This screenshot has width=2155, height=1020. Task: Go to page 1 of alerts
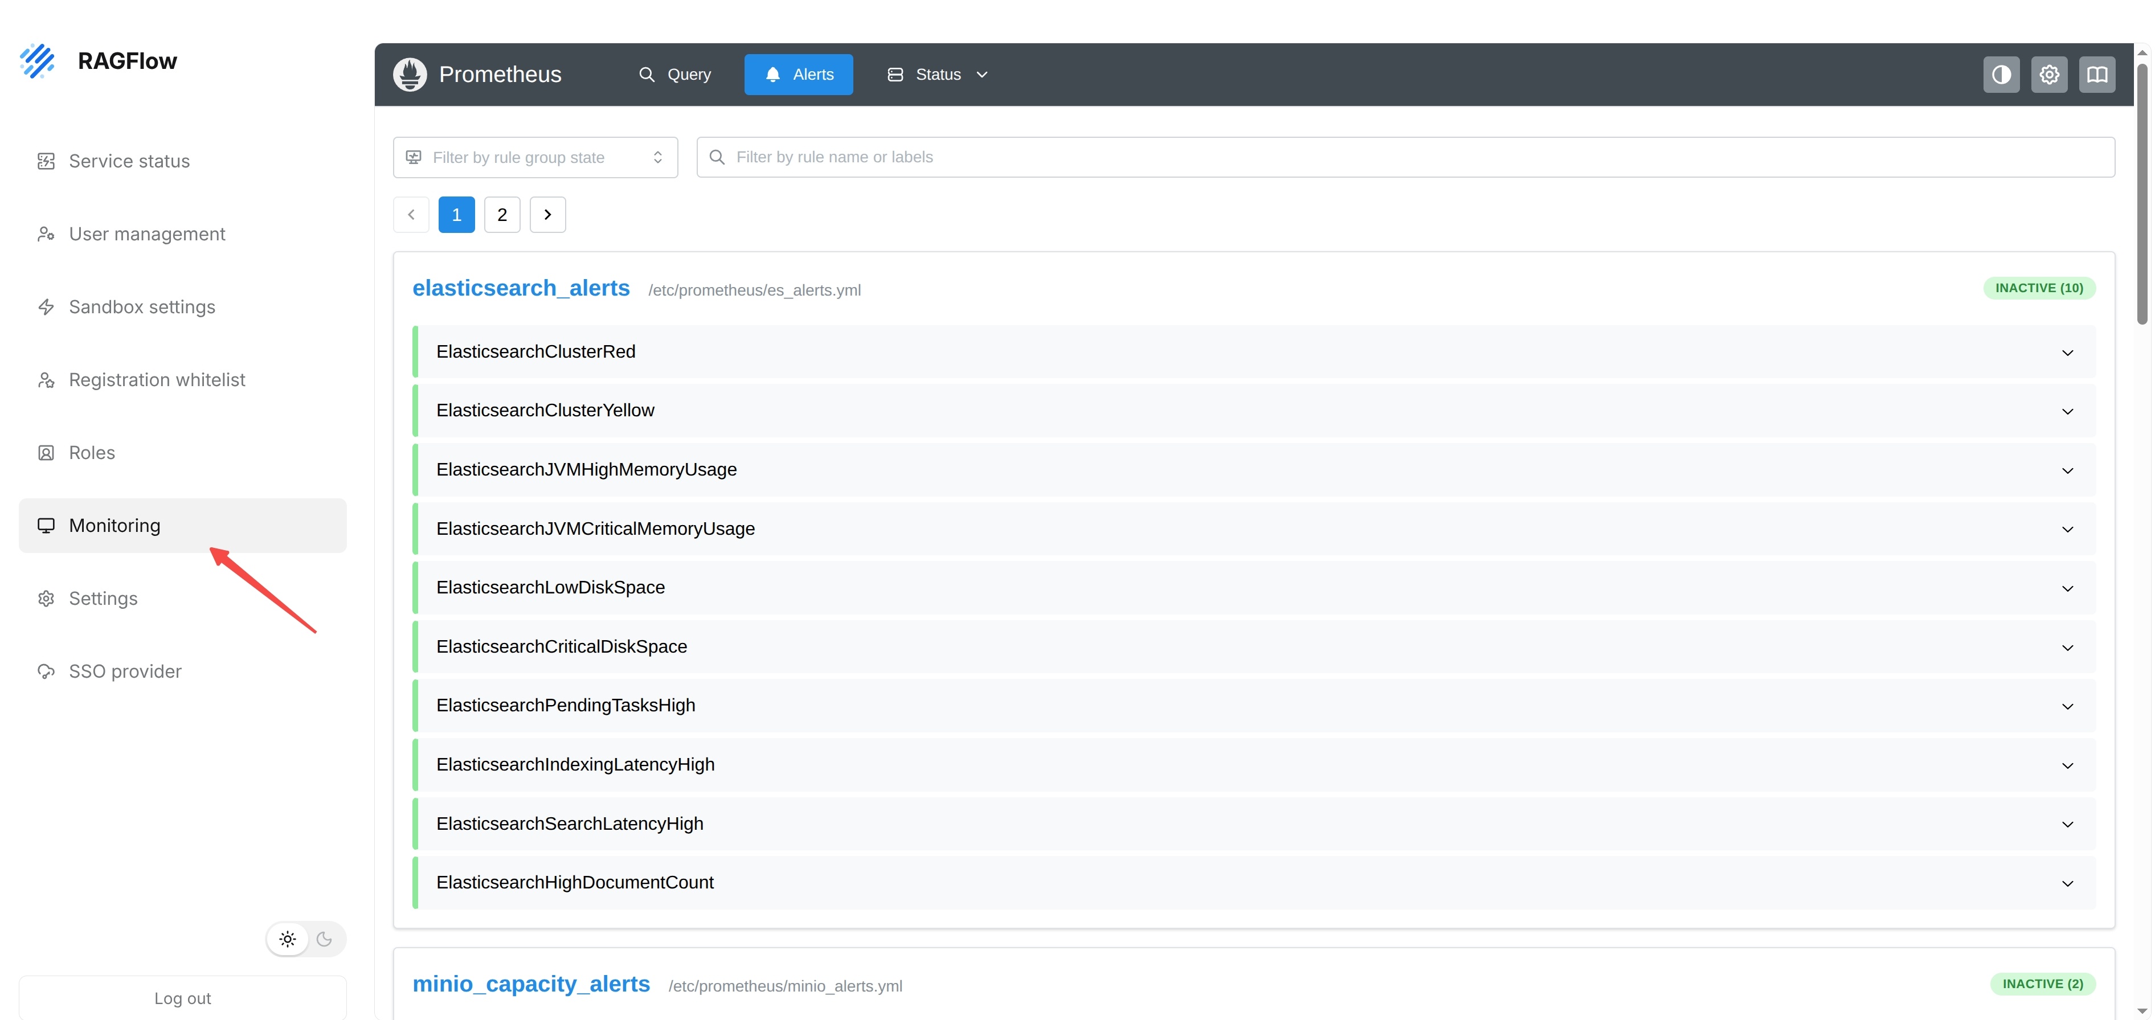pos(457,215)
